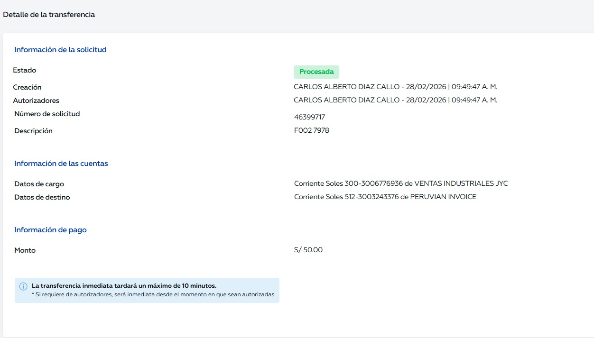The width and height of the screenshot is (594, 338).
Task: Click the info icon in blue notice
Action: pyautogui.click(x=23, y=286)
